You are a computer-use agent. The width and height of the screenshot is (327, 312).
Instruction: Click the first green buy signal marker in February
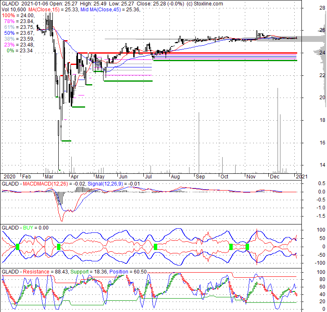pyautogui.click(x=18, y=247)
